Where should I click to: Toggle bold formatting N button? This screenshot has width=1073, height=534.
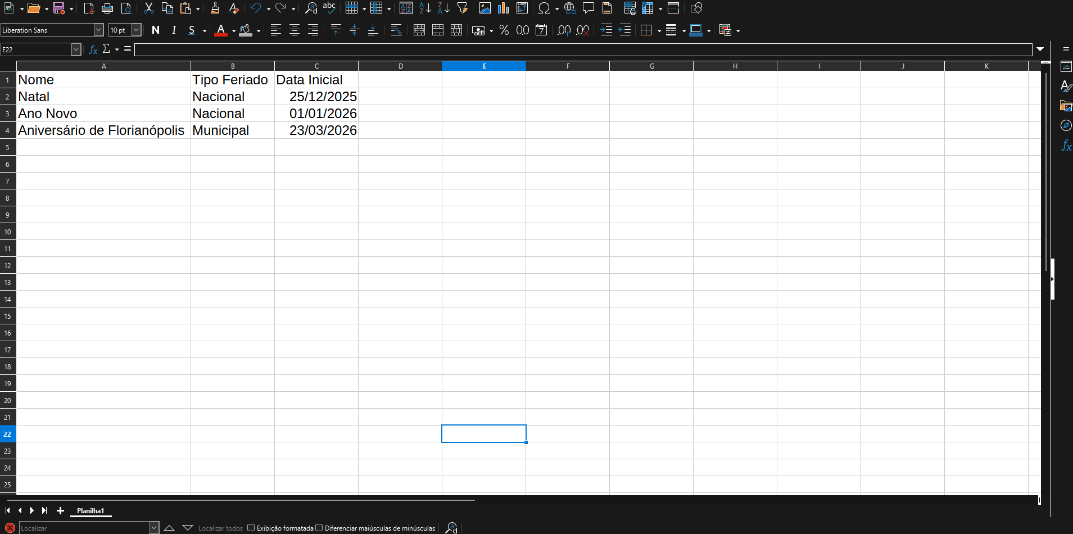tap(156, 30)
